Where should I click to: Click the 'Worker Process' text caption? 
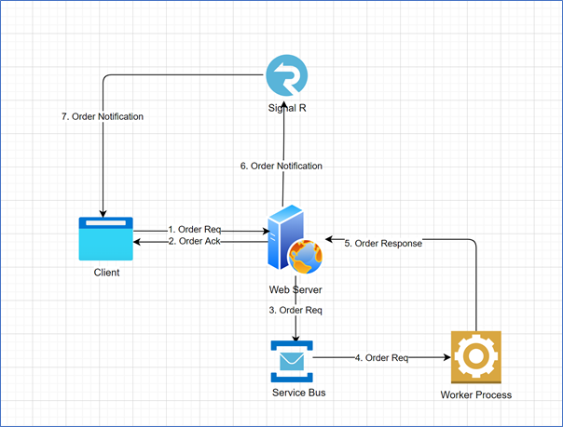click(x=475, y=395)
